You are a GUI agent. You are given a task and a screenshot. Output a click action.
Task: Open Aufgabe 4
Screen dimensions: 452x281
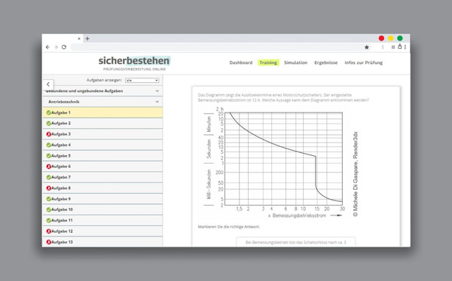point(102,145)
